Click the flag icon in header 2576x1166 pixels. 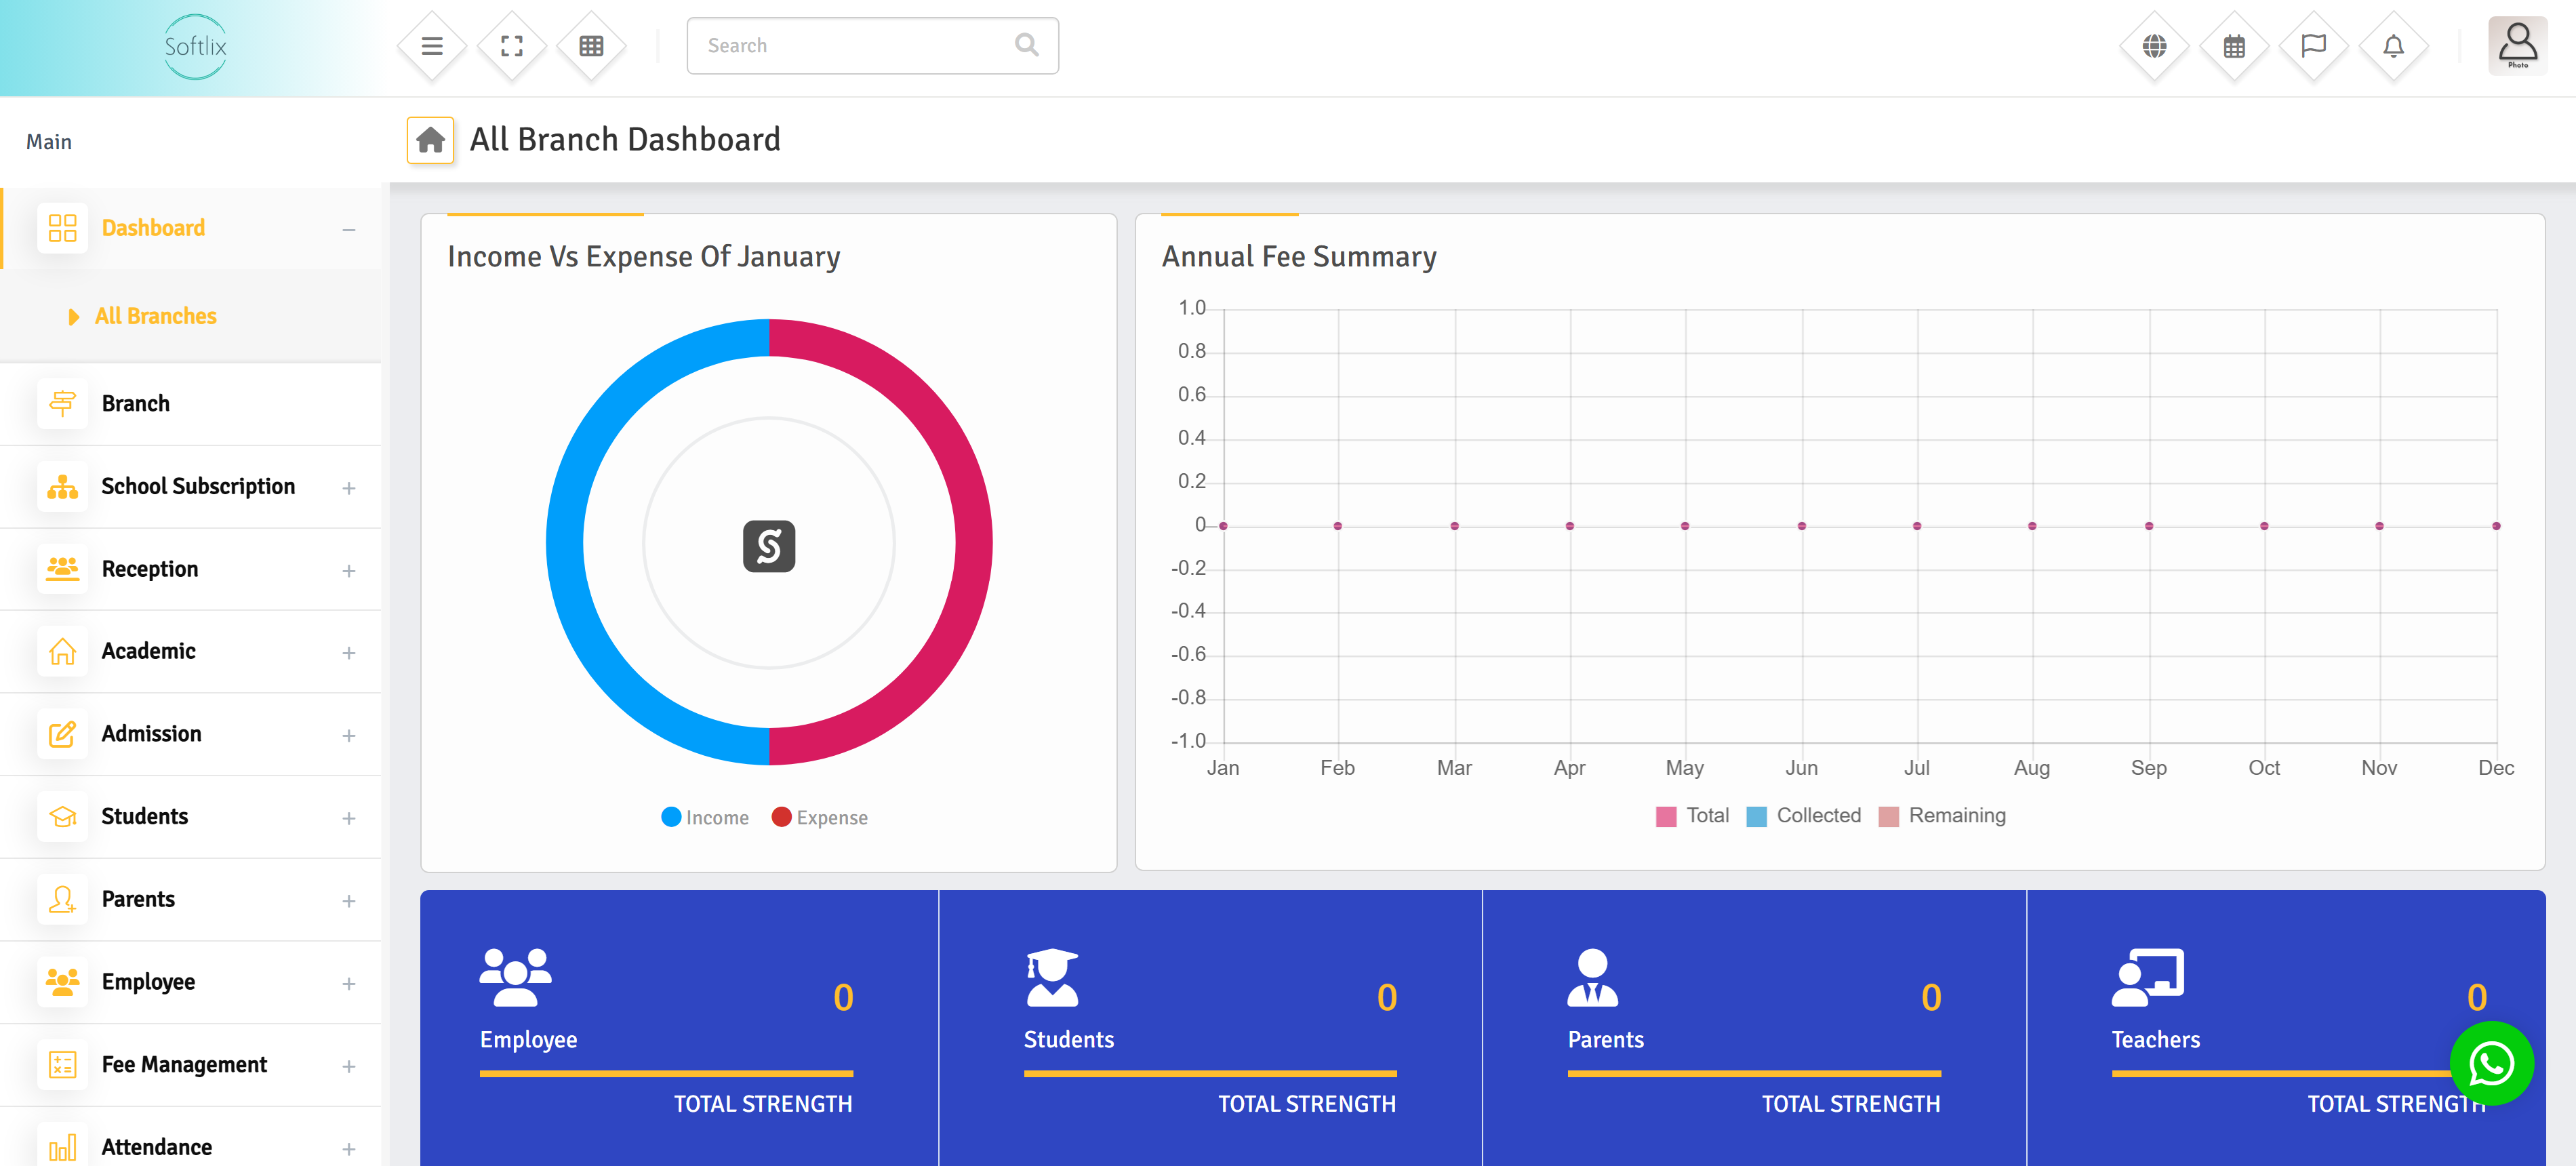(x=2313, y=46)
